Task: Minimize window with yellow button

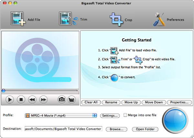Action: click(x=10, y=3)
